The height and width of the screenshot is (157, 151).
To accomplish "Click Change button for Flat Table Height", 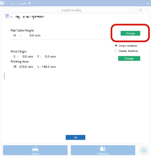I will [x=130, y=33].
